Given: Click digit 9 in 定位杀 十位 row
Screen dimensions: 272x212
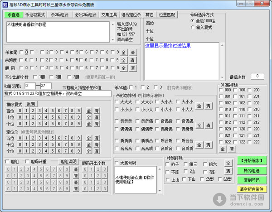Looking at the screenshot, I should 78,145.
